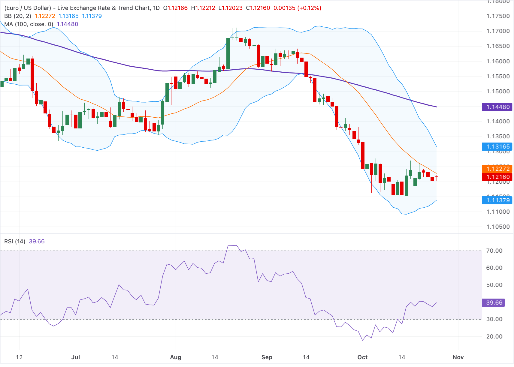Image resolution: width=514 pixels, height=367 pixels.
Task: Click the purple 1.14480 price axis tag
Action: click(497, 107)
